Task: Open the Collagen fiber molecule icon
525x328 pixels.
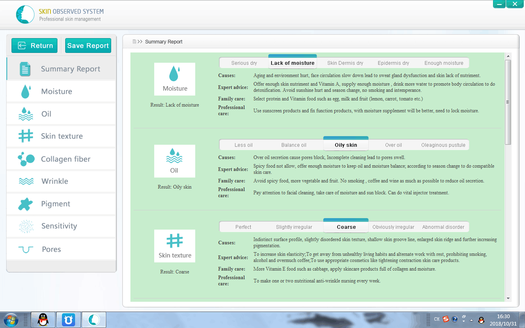Action: [x=26, y=159]
